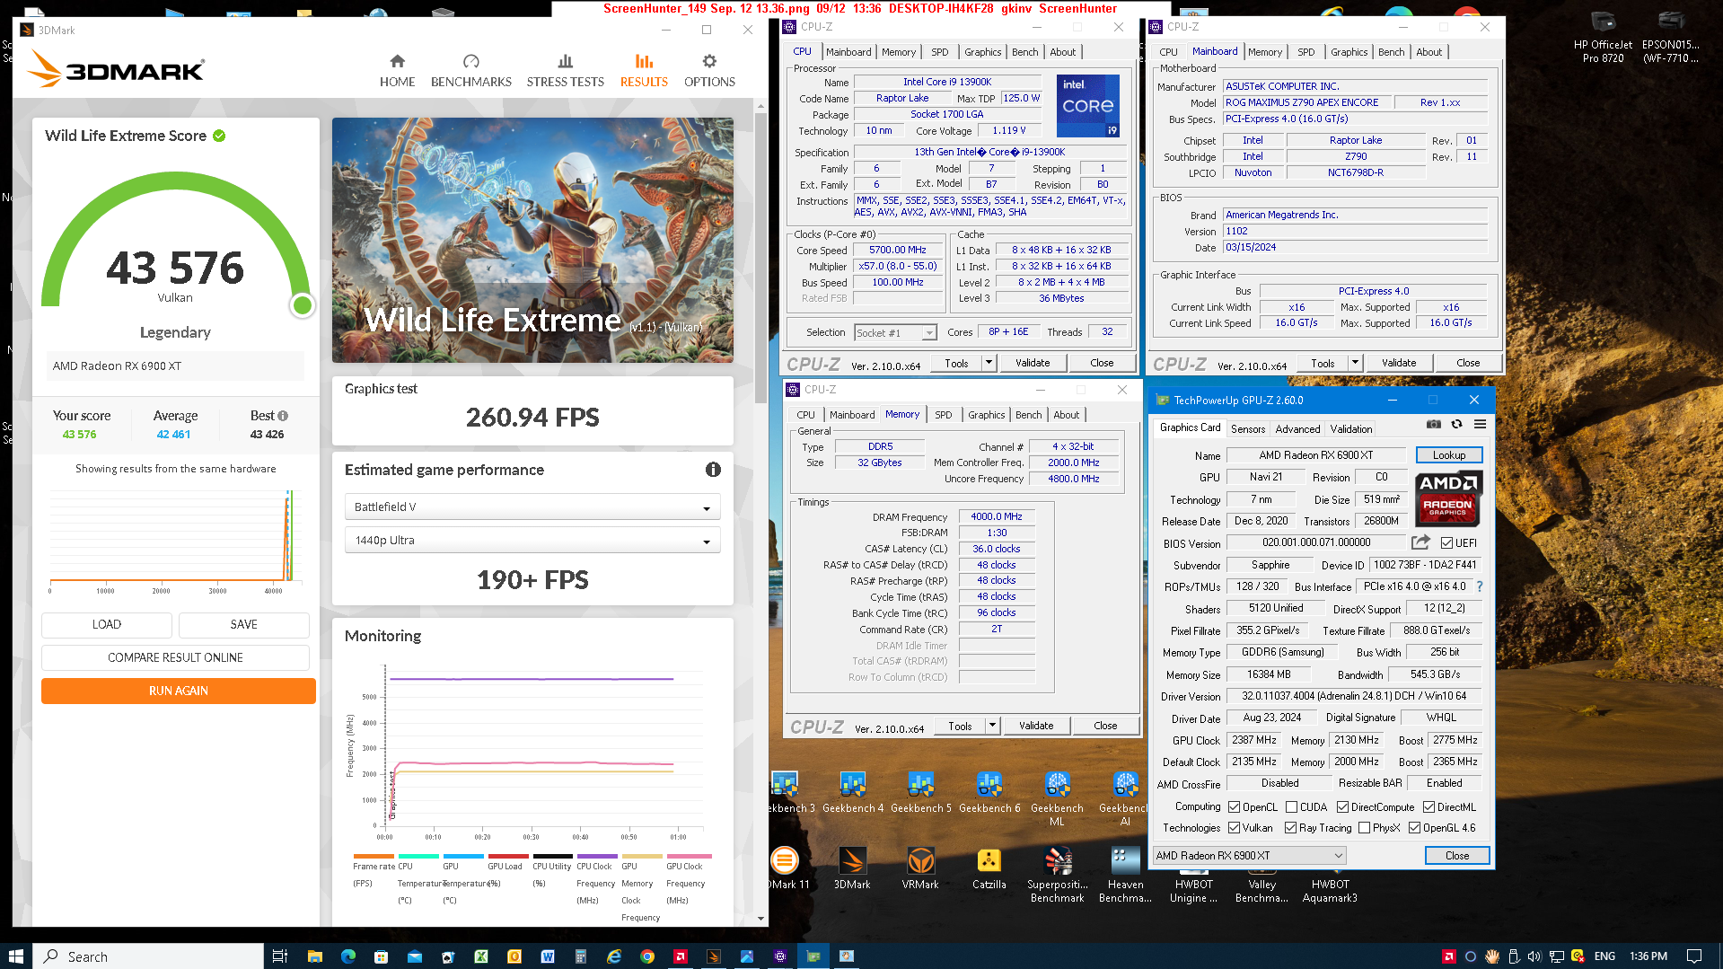Toggle the UEFI checkbox in GPU-Z
Screen dimensions: 1723x969
pos(1446,542)
